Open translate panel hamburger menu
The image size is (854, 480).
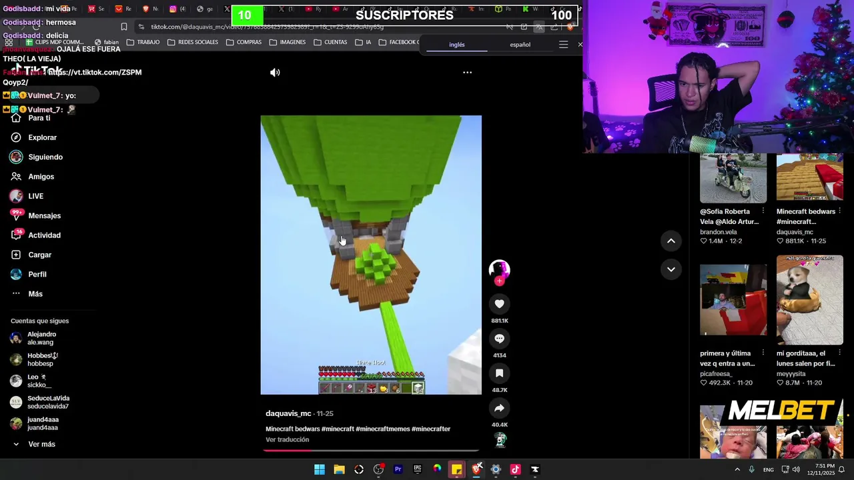click(563, 45)
